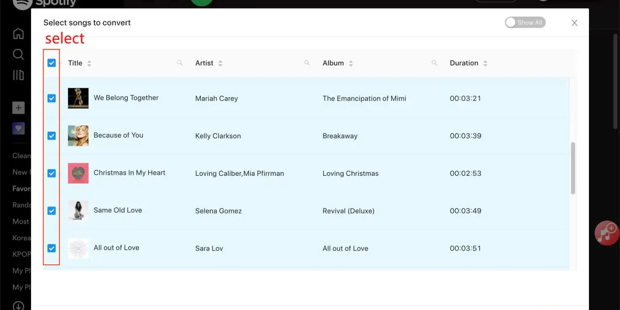Click Christmas In My Heart album thumbnail
Image resolution: width=620 pixels, height=310 pixels.
coord(78,173)
